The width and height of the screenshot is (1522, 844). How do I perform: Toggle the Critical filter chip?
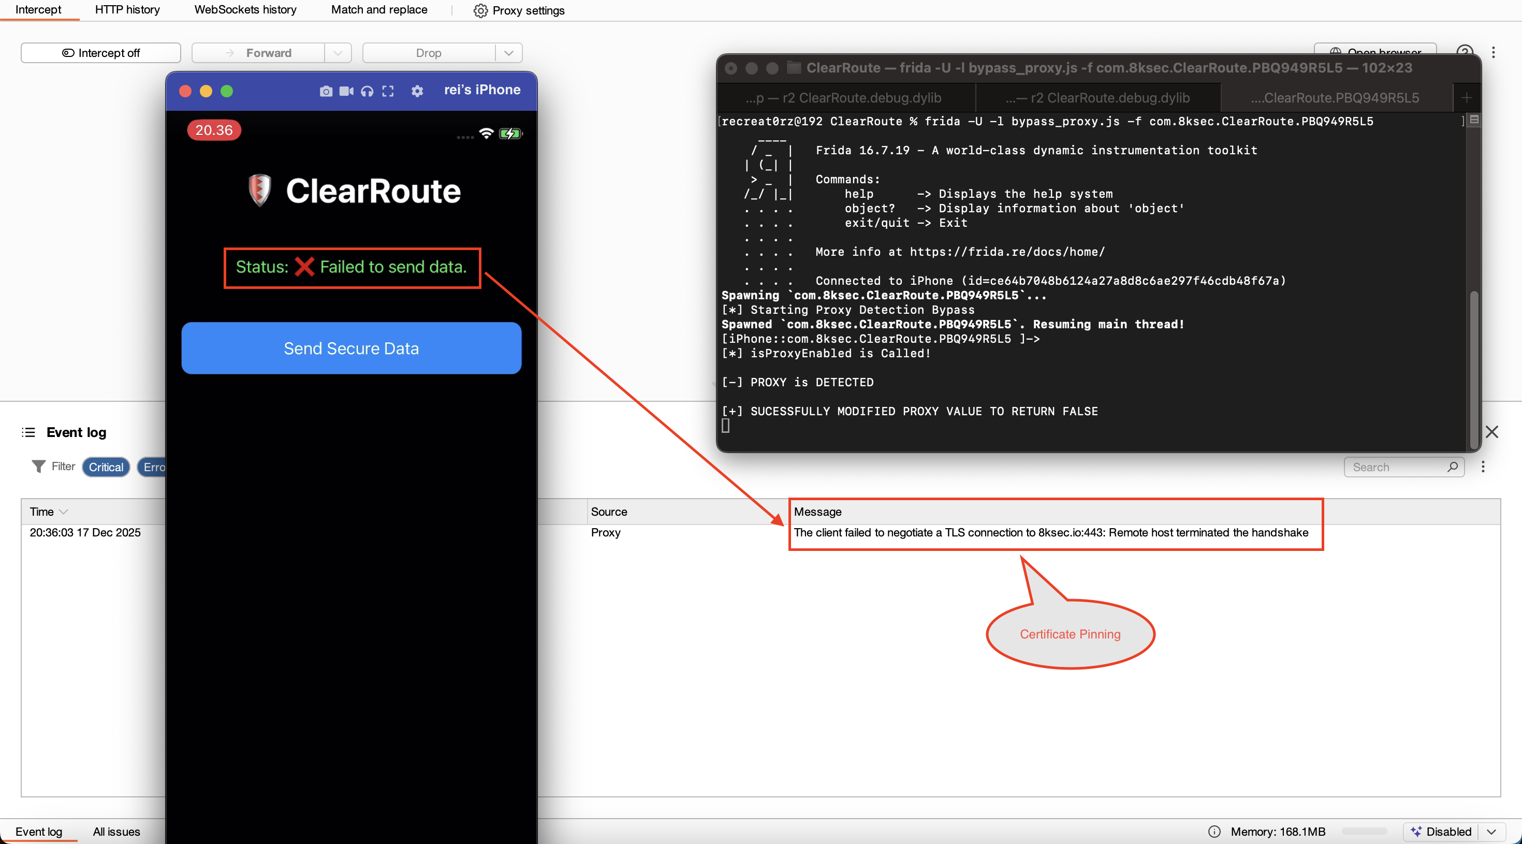point(106,467)
